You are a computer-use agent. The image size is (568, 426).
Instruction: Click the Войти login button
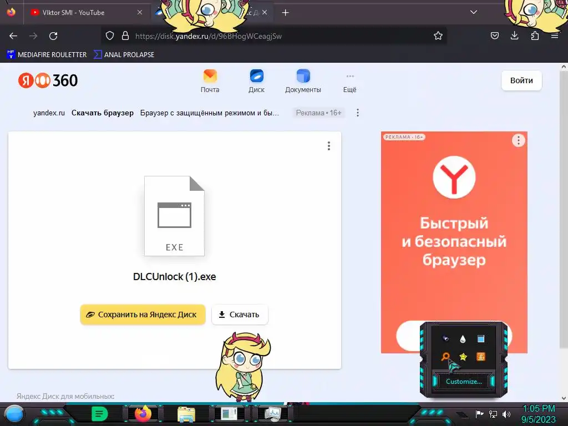coord(521,80)
